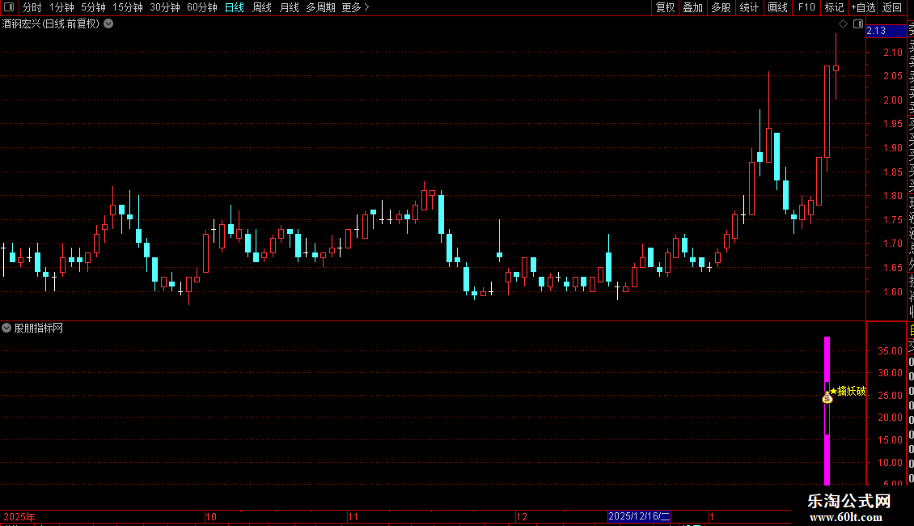The height and width of the screenshot is (526, 914).
Task: Click month 11 on the time axis
Action: pyautogui.click(x=353, y=516)
